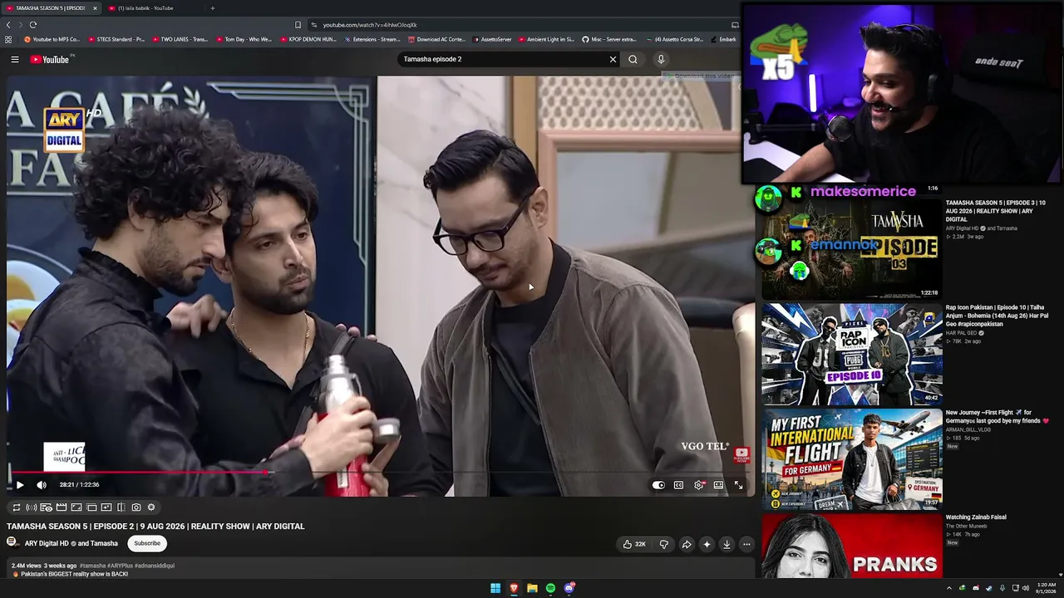Open the #adnansiddiqui hashtag link
This screenshot has width=1064, height=598.
coord(155,566)
